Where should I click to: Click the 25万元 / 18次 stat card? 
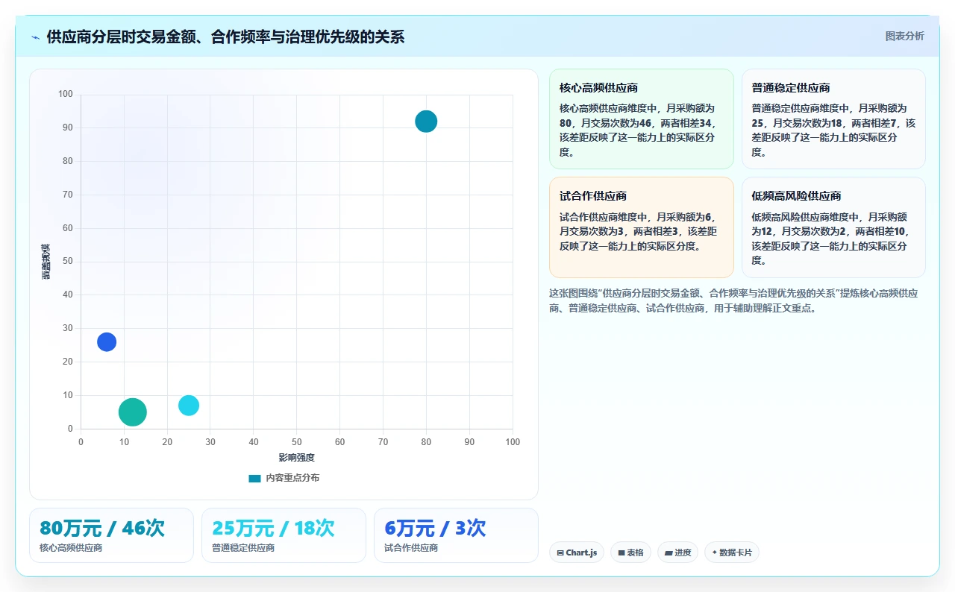pyautogui.click(x=284, y=535)
